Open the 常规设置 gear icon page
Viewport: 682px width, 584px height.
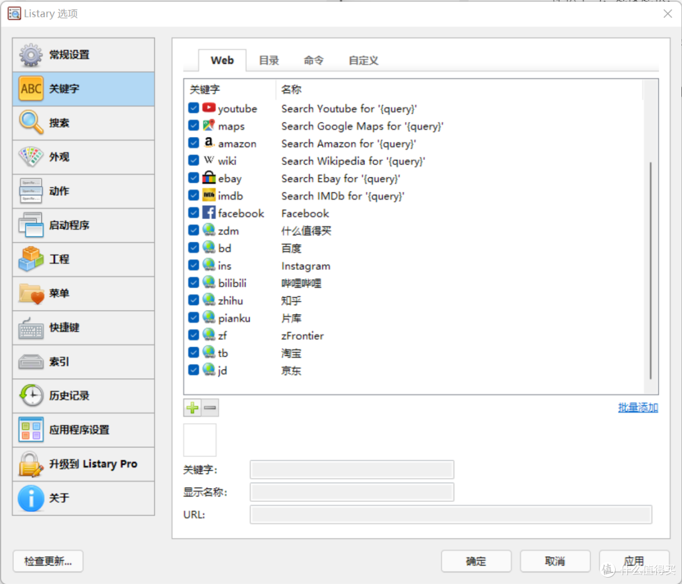point(30,55)
